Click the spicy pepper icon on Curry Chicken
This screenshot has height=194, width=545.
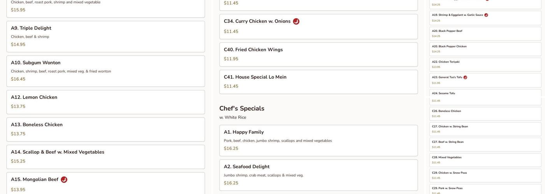click(x=296, y=21)
